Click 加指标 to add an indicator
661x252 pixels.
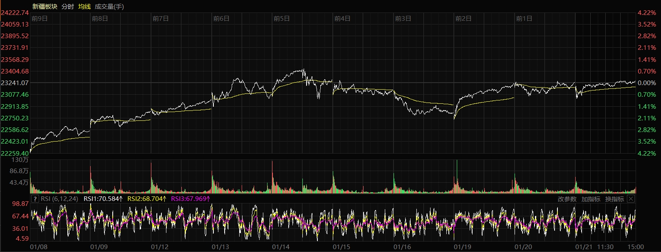click(x=591, y=199)
